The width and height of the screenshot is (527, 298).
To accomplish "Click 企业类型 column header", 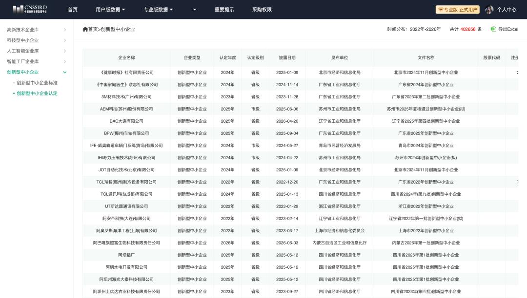I will pos(192,57).
